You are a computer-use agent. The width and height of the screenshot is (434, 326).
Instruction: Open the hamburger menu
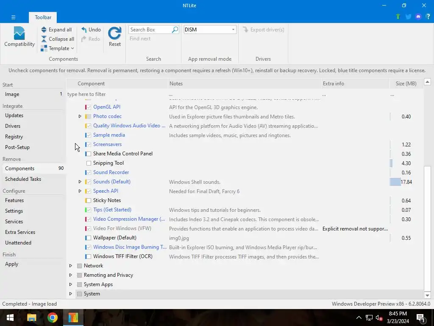click(x=13, y=17)
